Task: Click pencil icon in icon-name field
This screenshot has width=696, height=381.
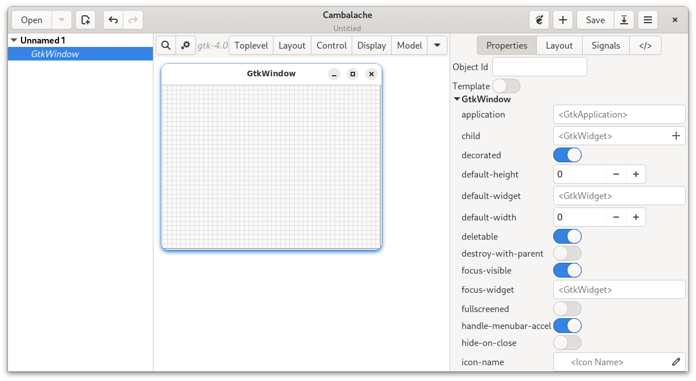Action: [676, 362]
